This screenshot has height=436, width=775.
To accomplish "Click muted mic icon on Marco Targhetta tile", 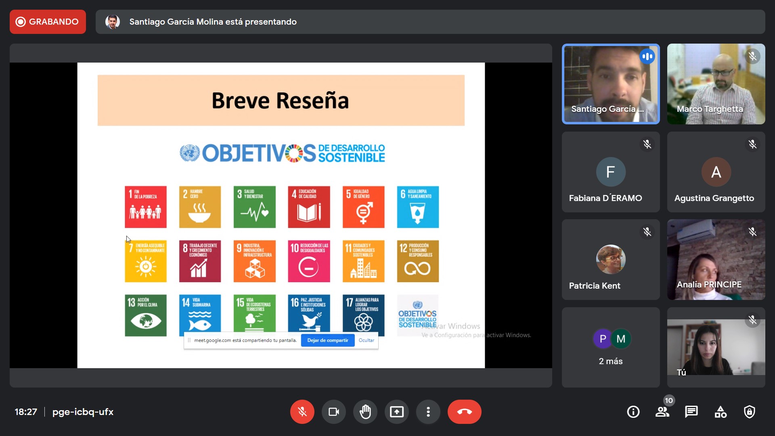I will 752,56.
